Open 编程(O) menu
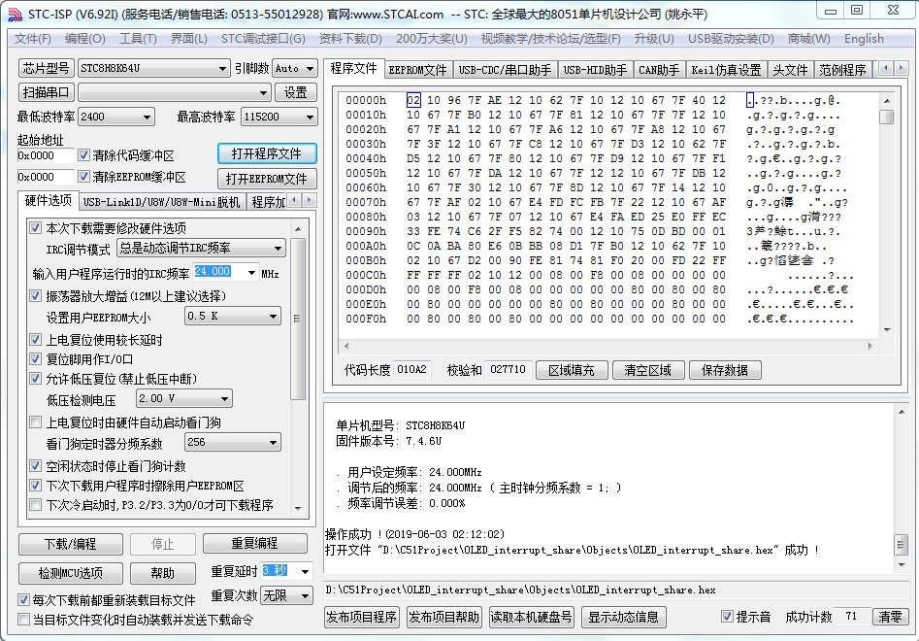Image resolution: width=919 pixels, height=641 pixels. point(85,39)
